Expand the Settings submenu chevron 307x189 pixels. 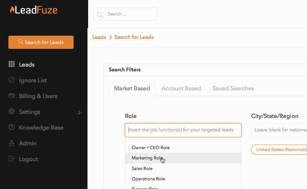pos(79,113)
